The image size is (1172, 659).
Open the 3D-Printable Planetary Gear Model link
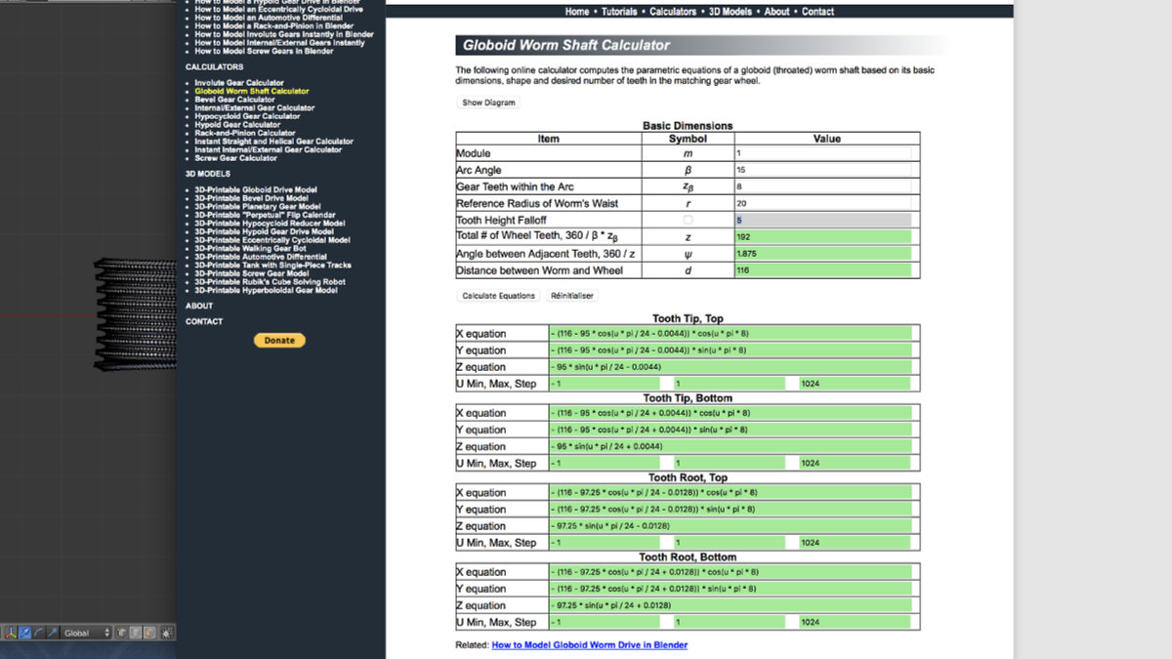point(258,206)
